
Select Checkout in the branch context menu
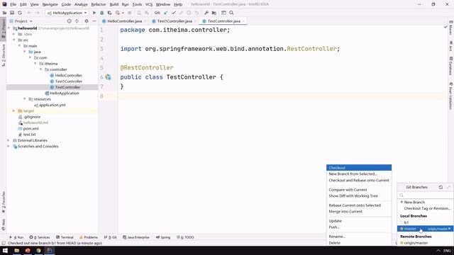[359, 168]
